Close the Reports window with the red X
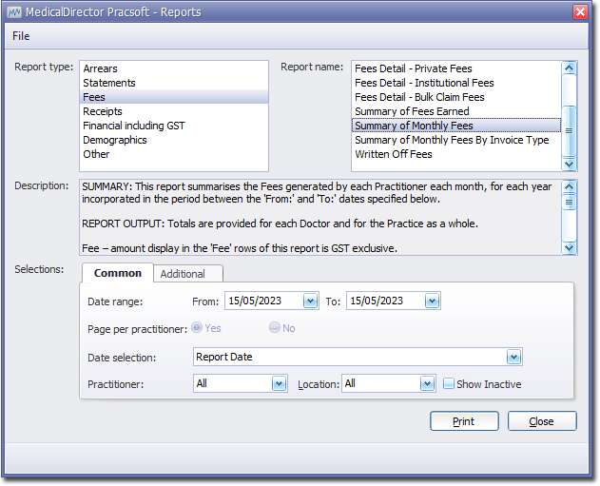 point(580,11)
